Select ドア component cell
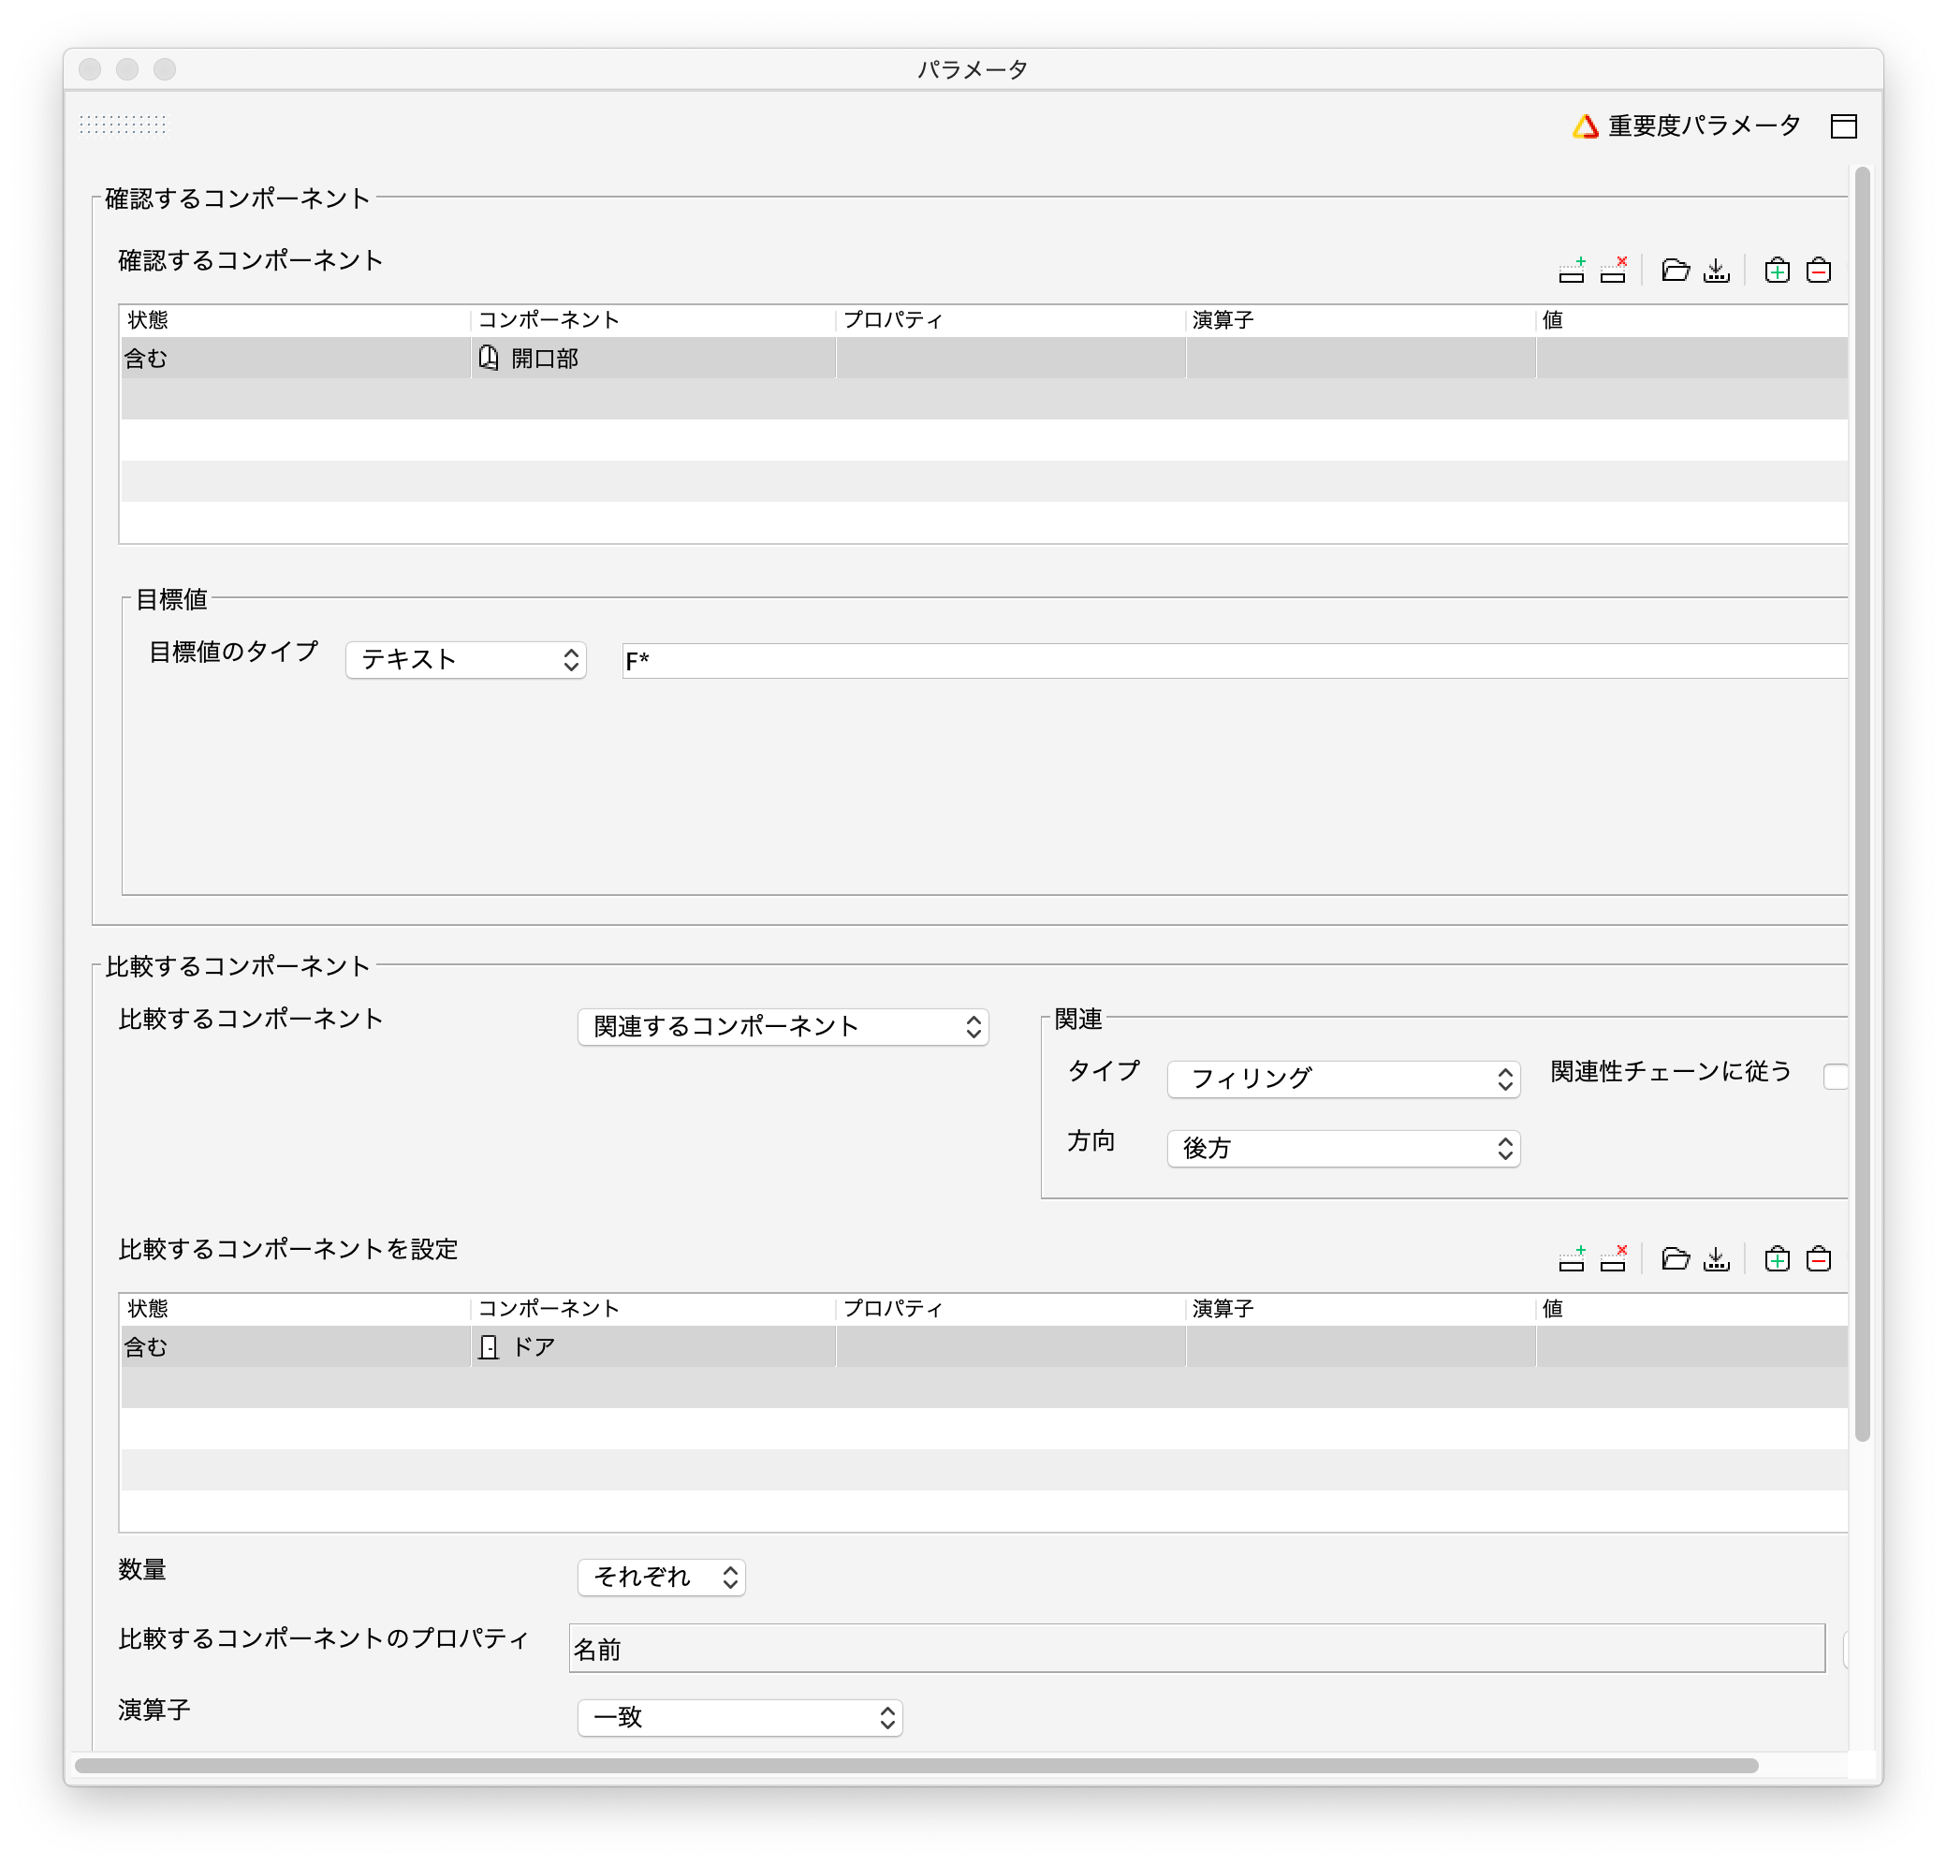 pos(652,1347)
